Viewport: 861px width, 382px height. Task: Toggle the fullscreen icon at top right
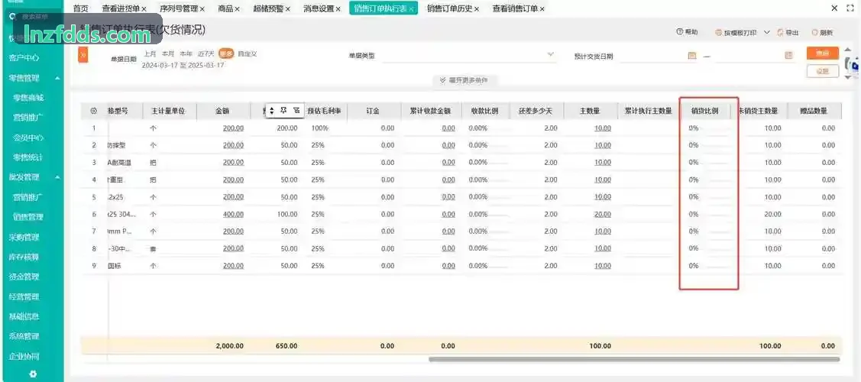coord(850,8)
